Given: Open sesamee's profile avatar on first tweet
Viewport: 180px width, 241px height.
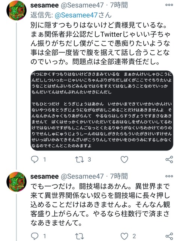Looking at the screenshot, I should click(16, 10).
